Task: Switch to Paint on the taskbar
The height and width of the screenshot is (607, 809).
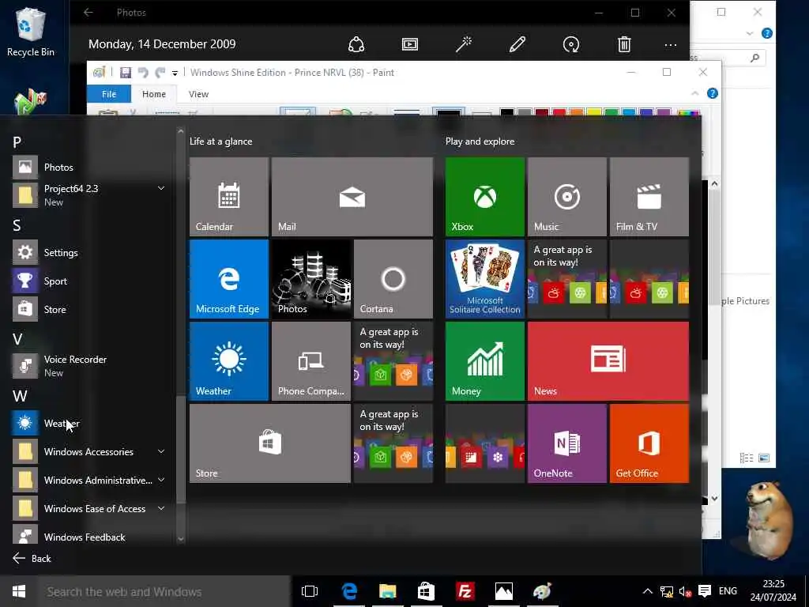Action: click(x=542, y=591)
